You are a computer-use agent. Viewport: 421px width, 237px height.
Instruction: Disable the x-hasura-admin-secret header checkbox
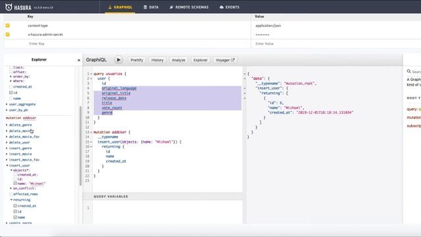pos(7,34)
